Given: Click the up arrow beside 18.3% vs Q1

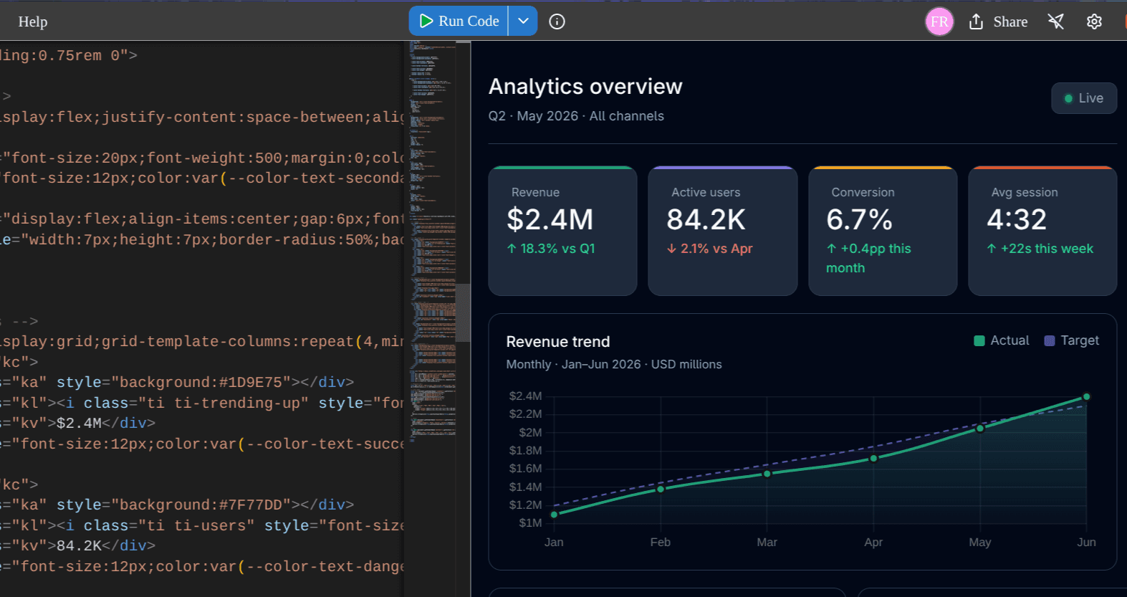Looking at the screenshot, I should point(512,249).
